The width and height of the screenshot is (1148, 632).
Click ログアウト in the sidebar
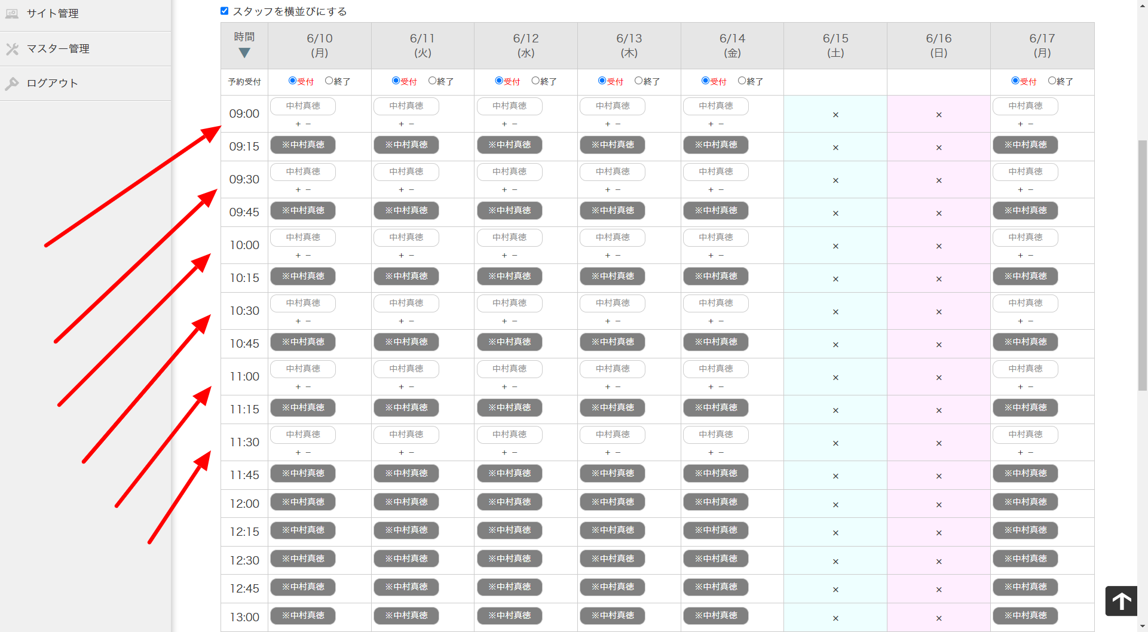coord(53,84)
